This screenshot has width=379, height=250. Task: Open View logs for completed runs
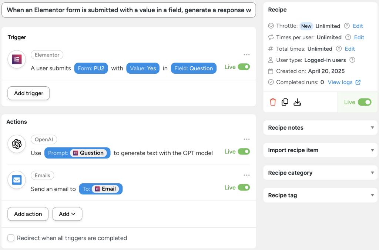(x=341, y=82)
